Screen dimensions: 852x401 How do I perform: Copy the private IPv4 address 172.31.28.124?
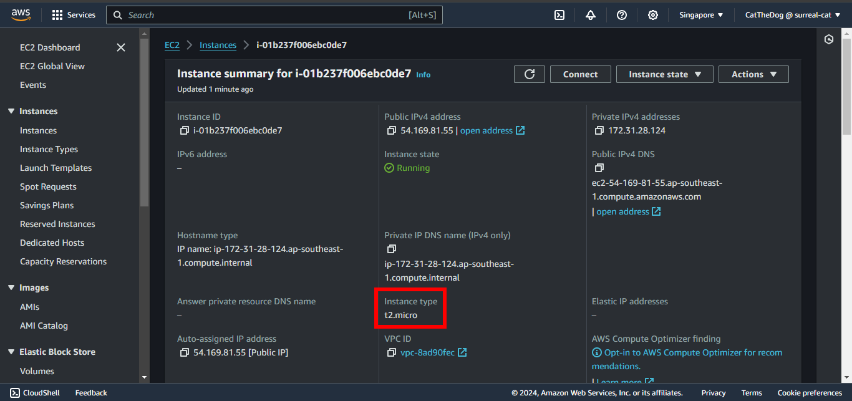(599, 131)
